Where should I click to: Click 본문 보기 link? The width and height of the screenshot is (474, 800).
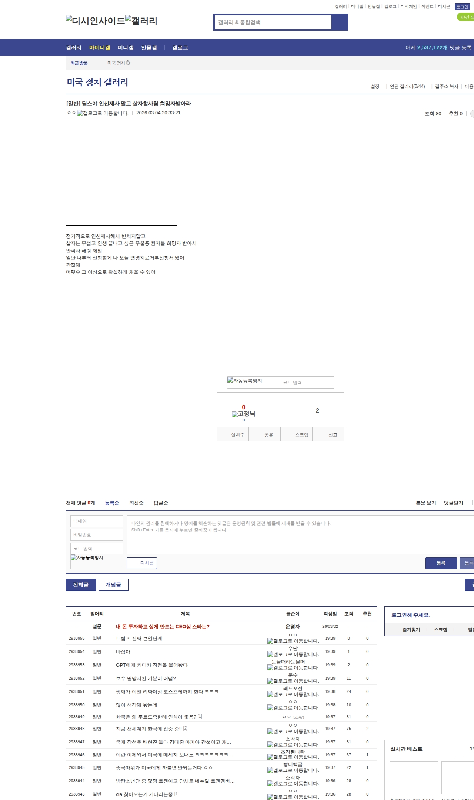pyautogui.click(x=426, y=503)
